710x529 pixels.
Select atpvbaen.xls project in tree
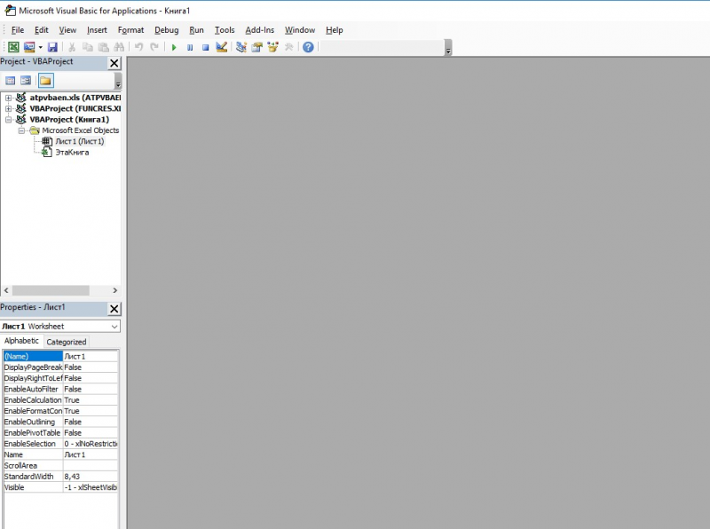pos(75,98)
